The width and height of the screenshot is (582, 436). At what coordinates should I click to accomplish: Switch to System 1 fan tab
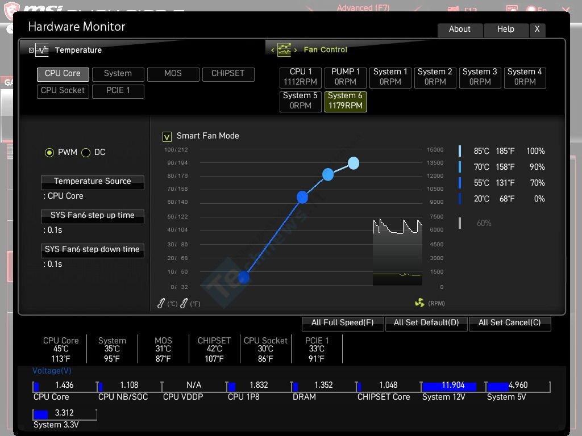click(x=390, y=77)
